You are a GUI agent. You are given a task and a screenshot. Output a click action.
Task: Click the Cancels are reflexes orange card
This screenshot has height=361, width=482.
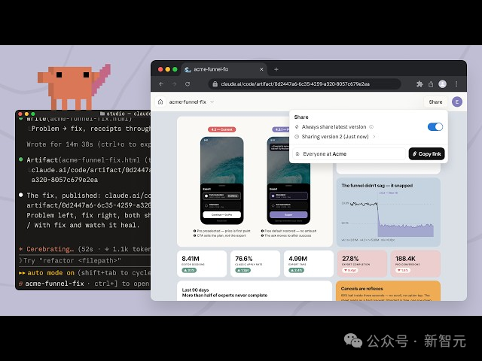coord(389,291)
